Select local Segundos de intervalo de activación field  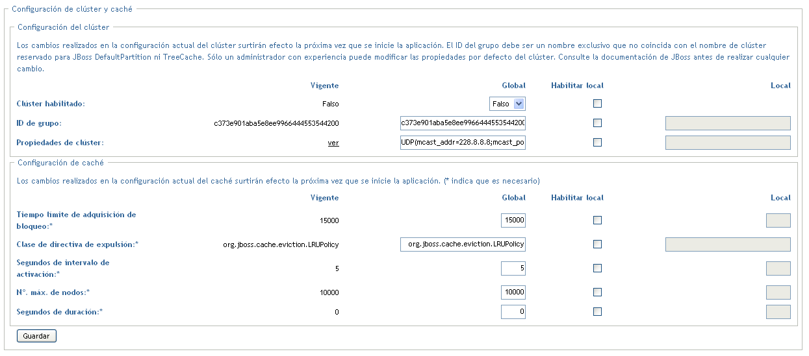pos(778,268)
